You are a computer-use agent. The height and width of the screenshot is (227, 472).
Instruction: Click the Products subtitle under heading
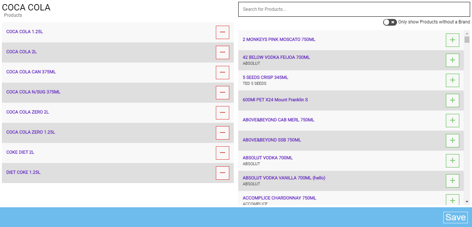pyautogui.click(x=13, y=15)
